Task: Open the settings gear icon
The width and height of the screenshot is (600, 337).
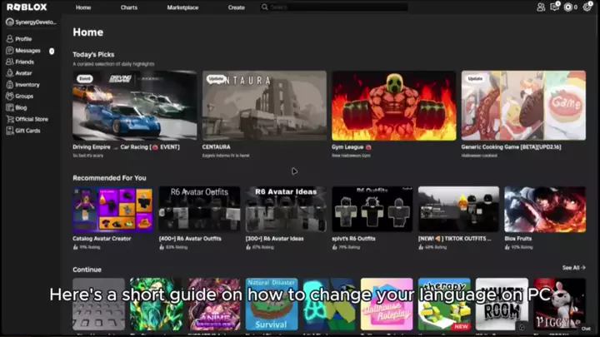Action: point(587,7)
